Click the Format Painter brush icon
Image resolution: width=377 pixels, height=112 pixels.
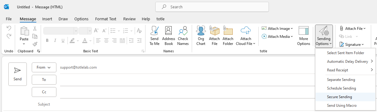(x=35, y=44)
